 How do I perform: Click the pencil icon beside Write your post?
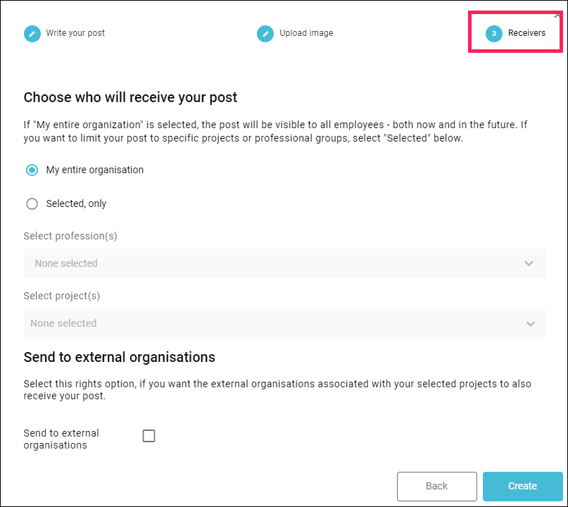coord(32,34)
